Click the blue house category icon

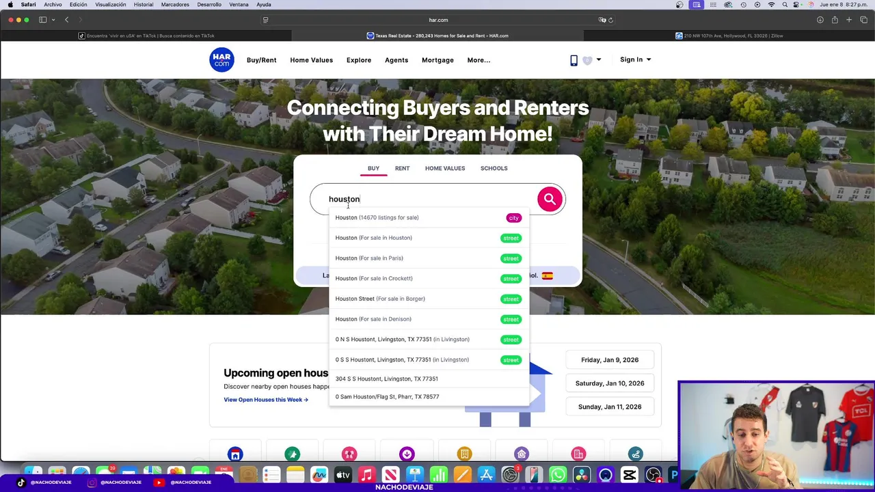(235, 454)
